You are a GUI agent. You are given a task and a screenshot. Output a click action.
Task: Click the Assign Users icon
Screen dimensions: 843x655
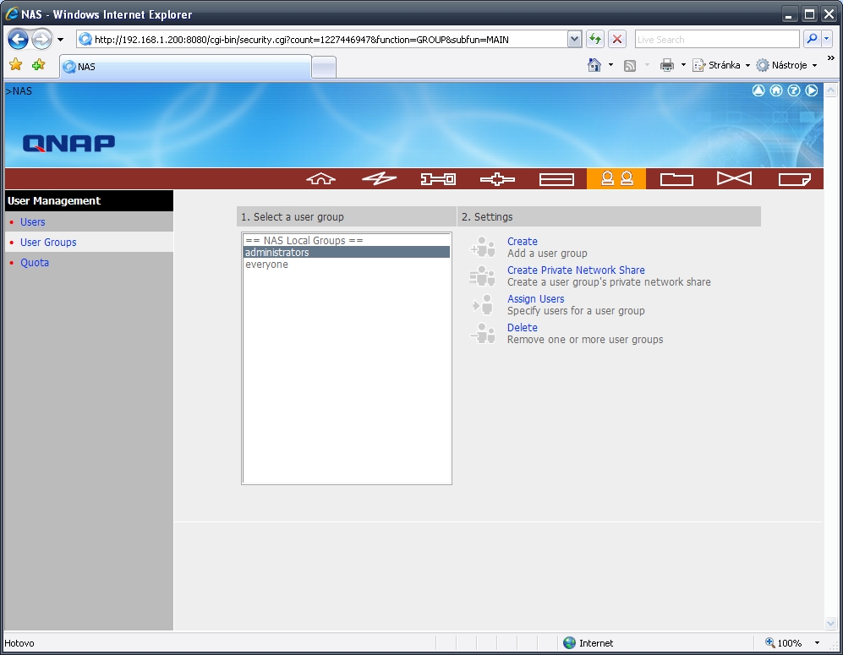[x=483, y=304]
